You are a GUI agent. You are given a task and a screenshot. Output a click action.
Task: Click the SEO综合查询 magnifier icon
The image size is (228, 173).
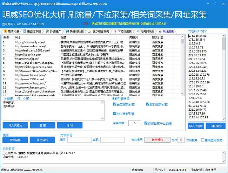[x=89, y=32]
